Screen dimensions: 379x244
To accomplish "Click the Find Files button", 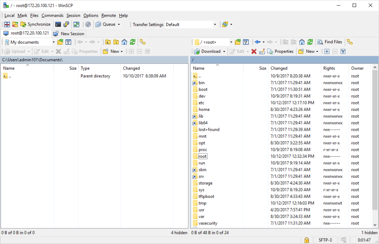I will [x=330, y=42].
